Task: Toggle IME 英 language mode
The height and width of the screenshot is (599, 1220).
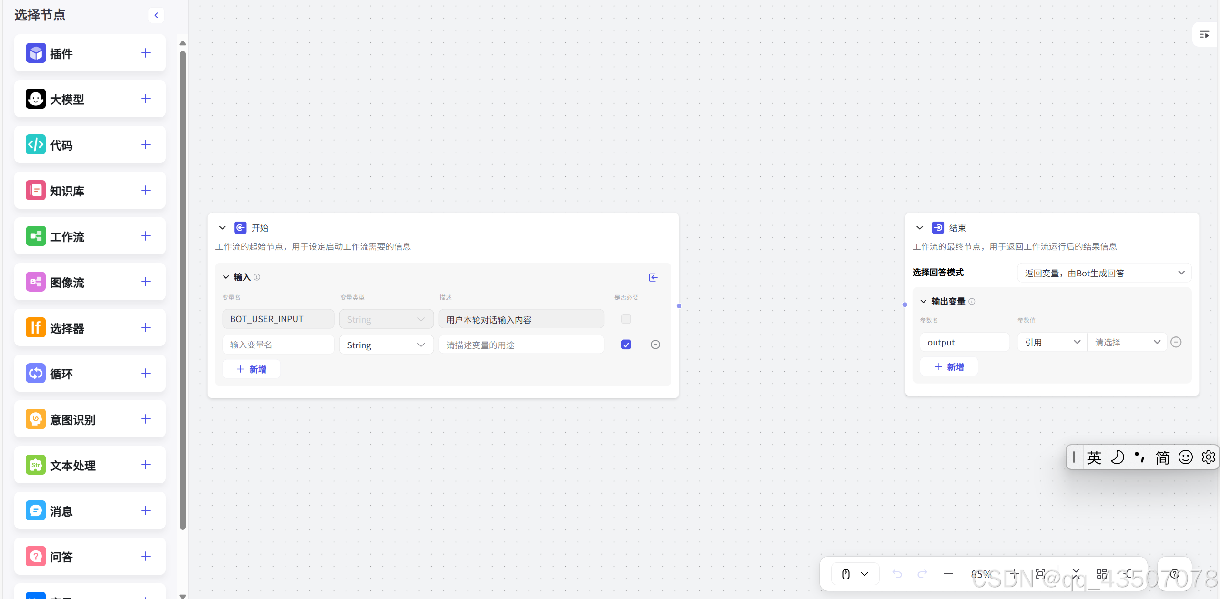Action: pos(1094,457)
